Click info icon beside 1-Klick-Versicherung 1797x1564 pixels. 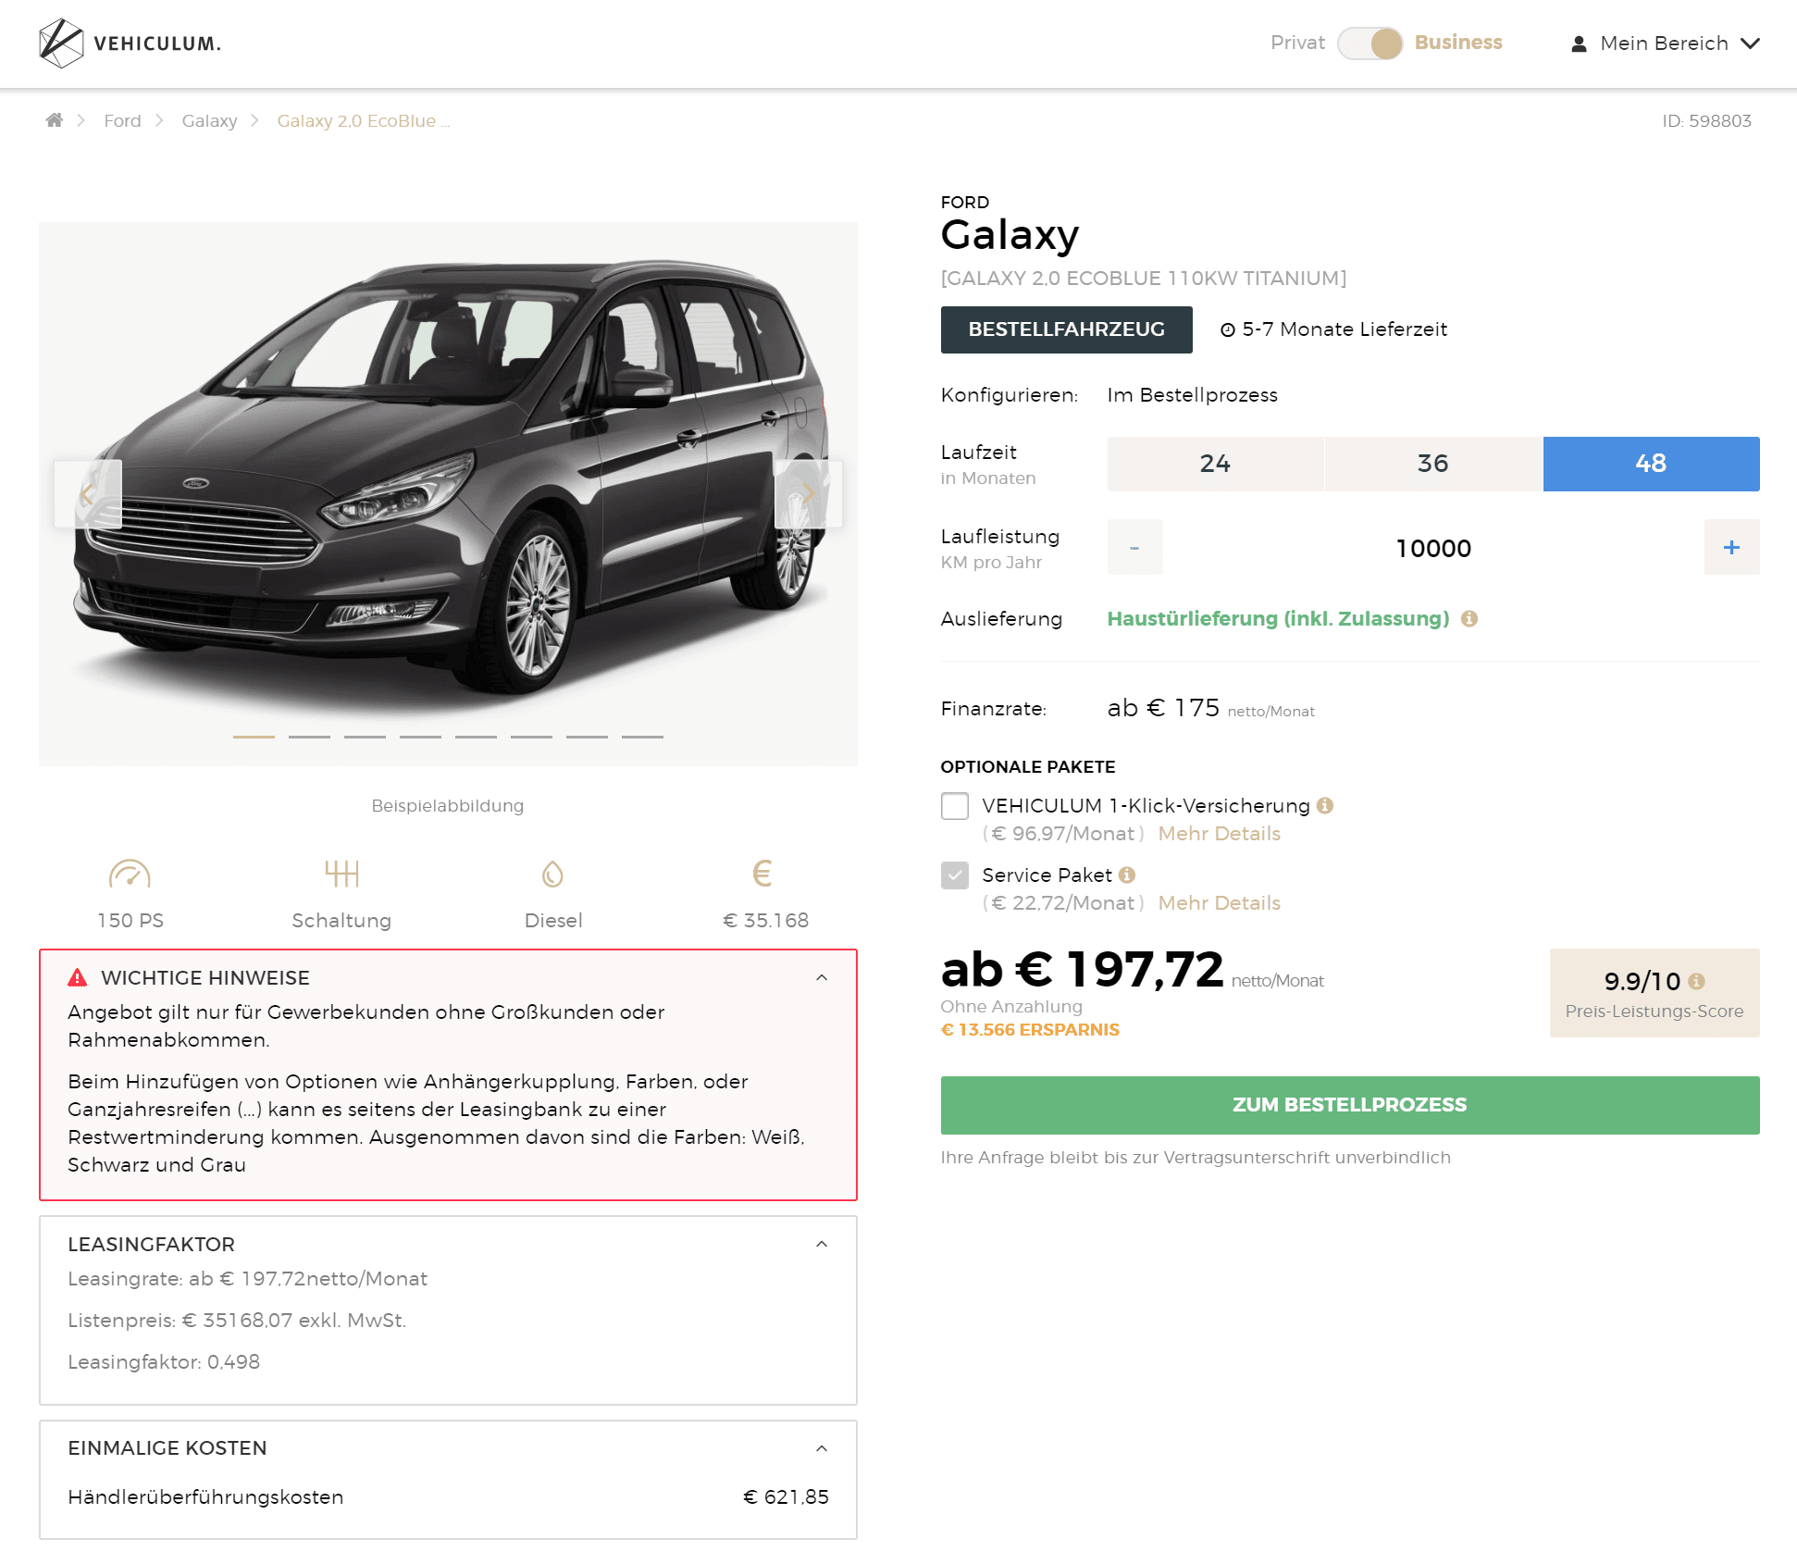coord(1325,806)
